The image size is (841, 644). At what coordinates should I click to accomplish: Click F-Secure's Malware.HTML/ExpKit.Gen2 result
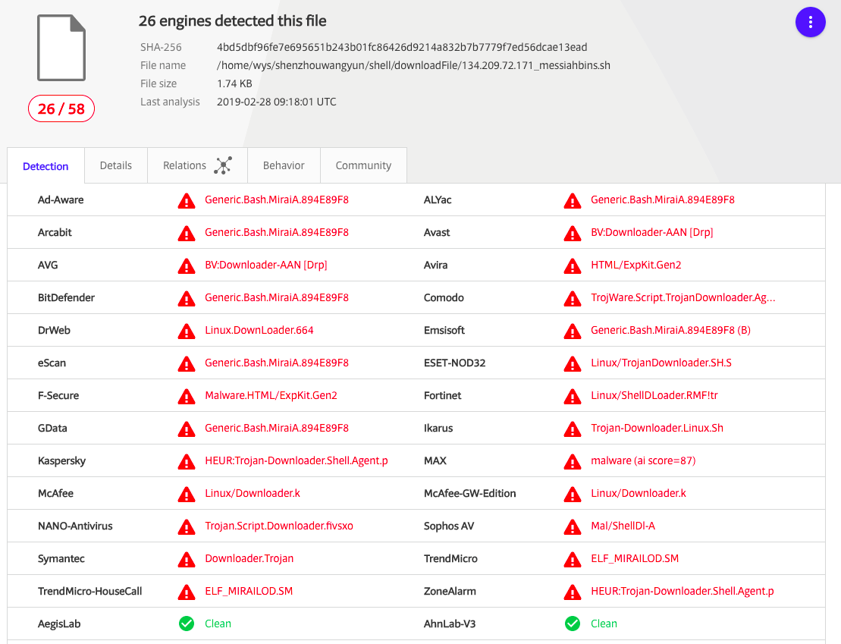[271, 395]
